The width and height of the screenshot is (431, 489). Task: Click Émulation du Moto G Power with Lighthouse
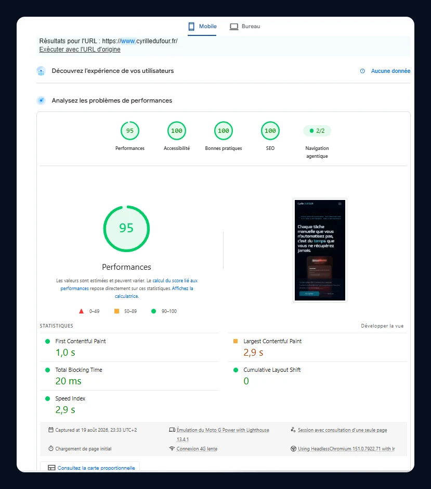223,430
